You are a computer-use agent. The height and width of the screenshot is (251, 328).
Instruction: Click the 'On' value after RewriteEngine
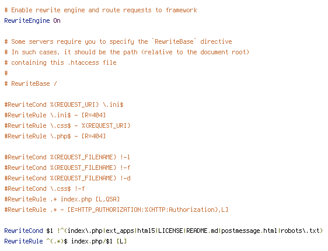tap(57, 20)
